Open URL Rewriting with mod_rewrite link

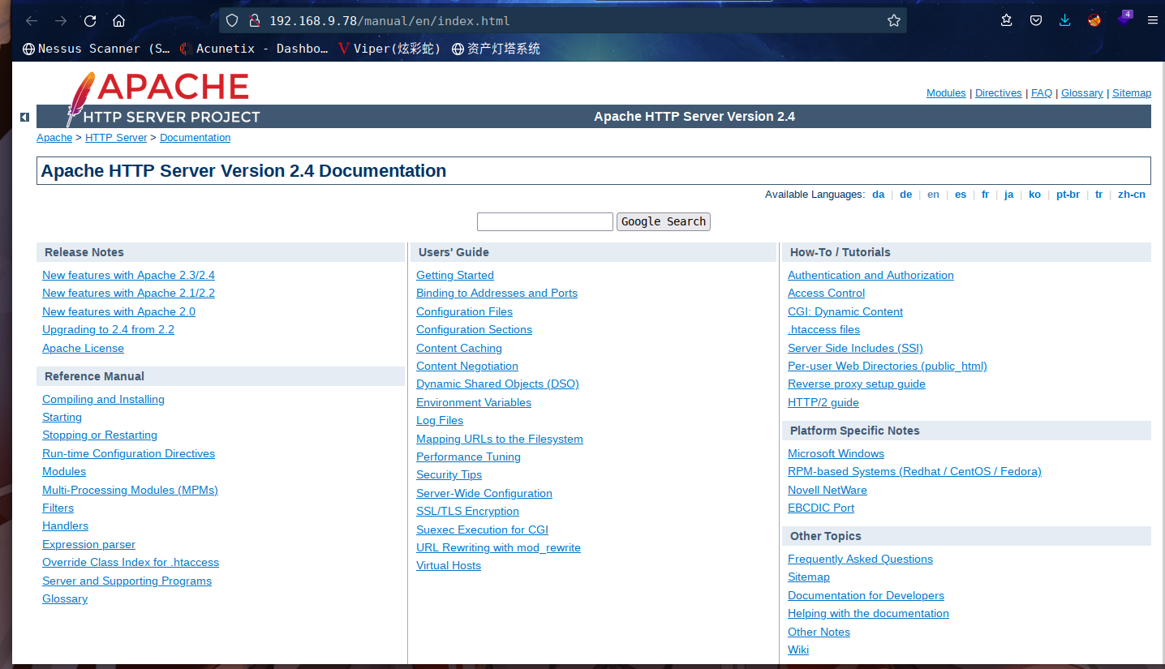tap(498, 547)
